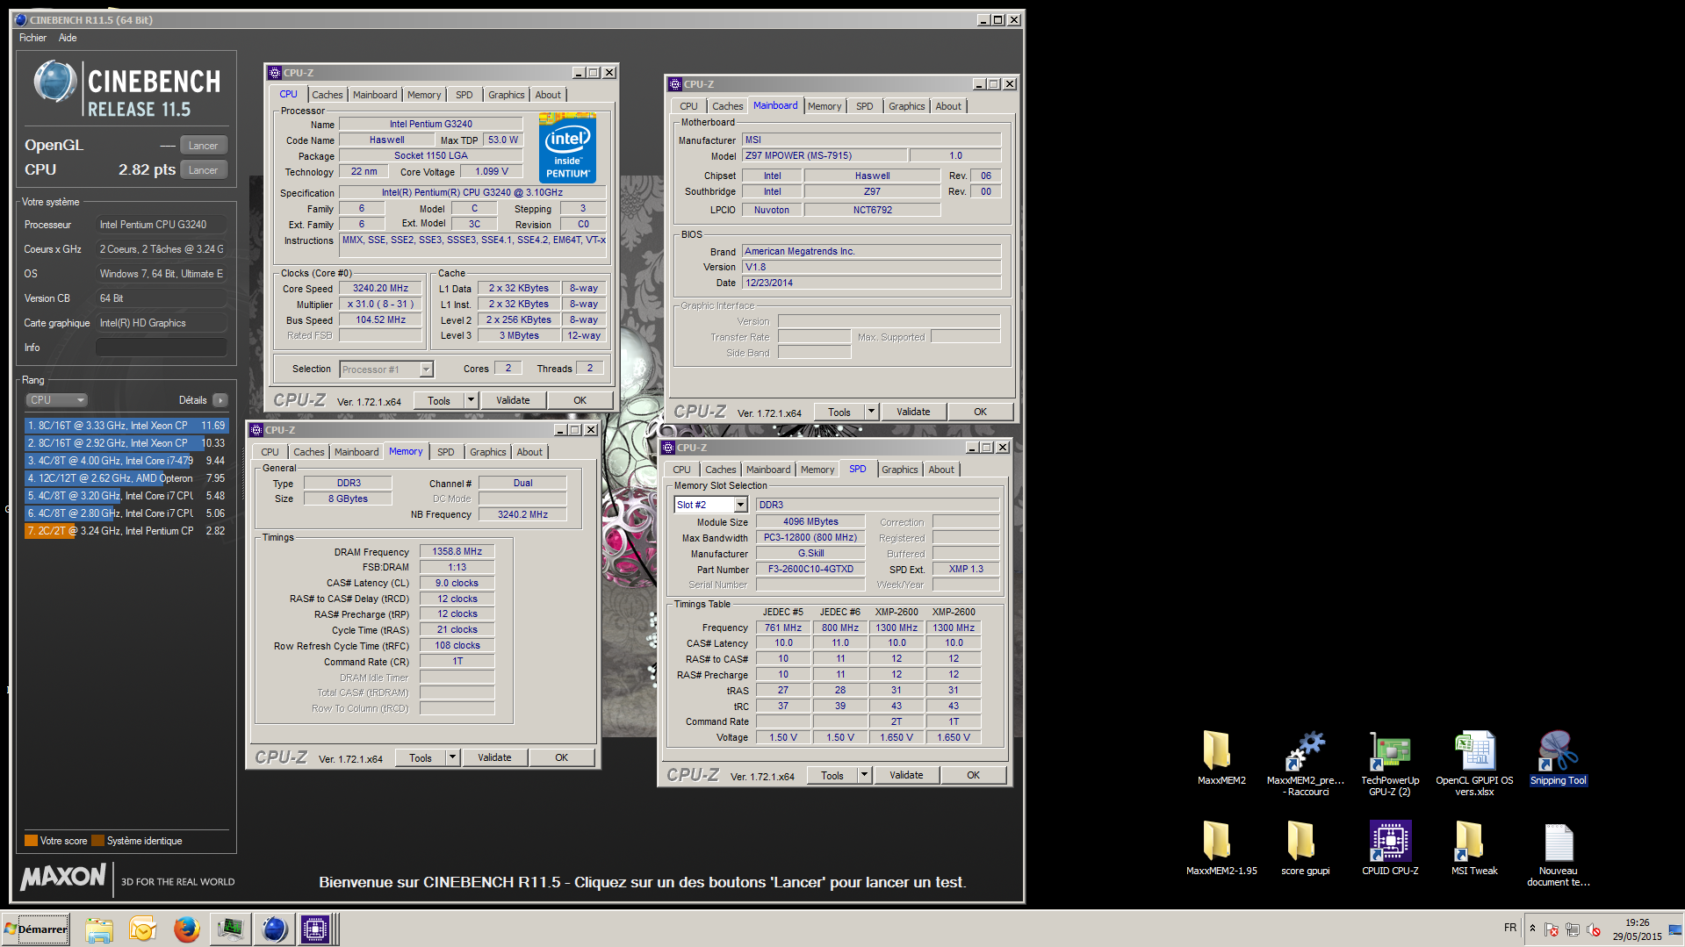Click the Cinebench sphere logo
The image size is (1685, 947).
(x=55, y=82)
